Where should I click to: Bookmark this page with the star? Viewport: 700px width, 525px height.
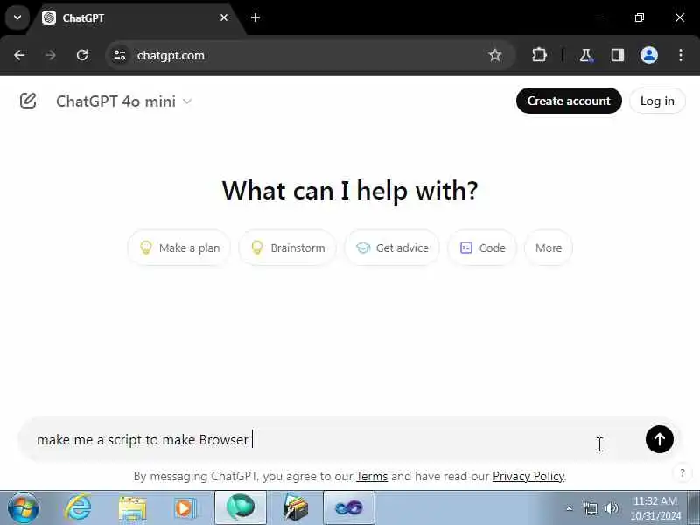[495, 55]
